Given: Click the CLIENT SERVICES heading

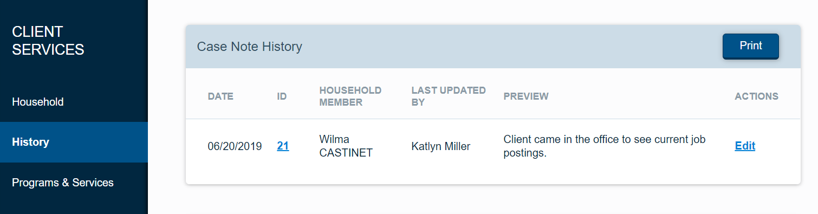Looking at the screenshot, I should (48, 41).
